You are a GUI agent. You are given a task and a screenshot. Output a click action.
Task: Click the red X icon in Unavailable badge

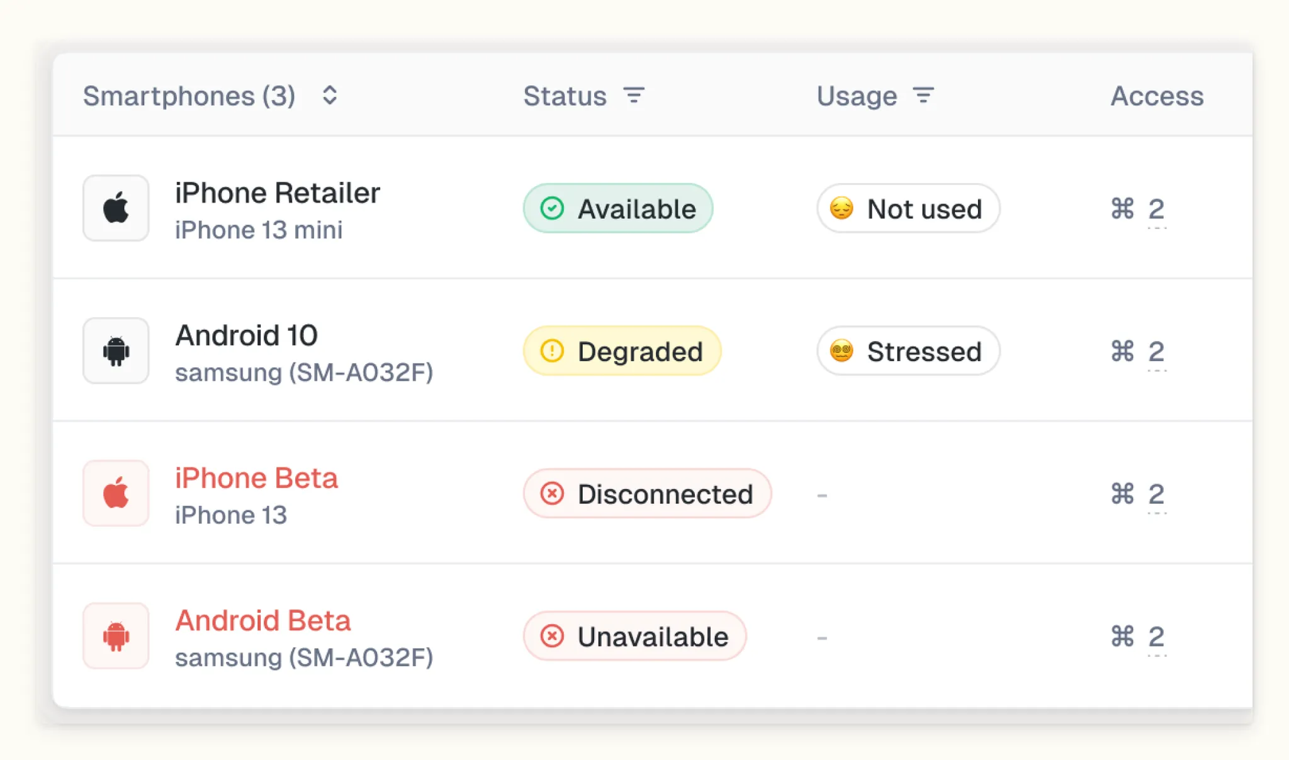click(x=552, y=636)
